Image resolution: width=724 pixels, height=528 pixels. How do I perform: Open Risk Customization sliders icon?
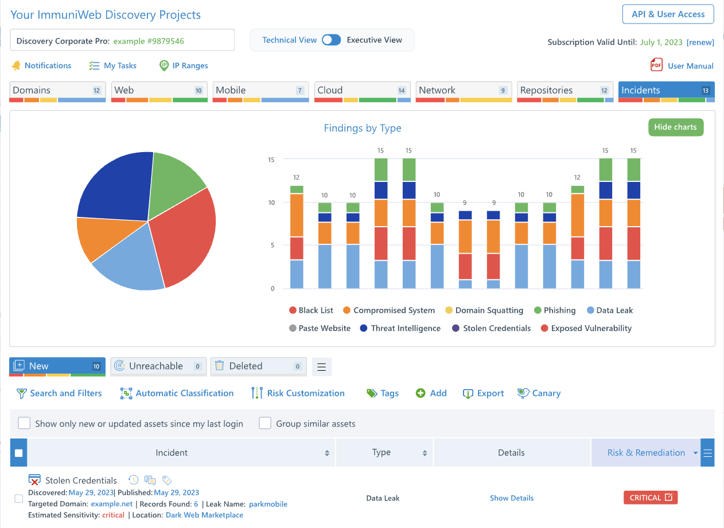pos(257,393)
